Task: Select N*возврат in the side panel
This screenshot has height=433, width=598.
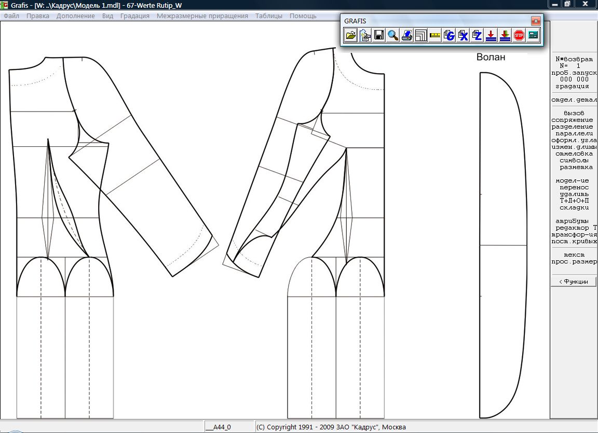Action: click(x=574, y=59)
